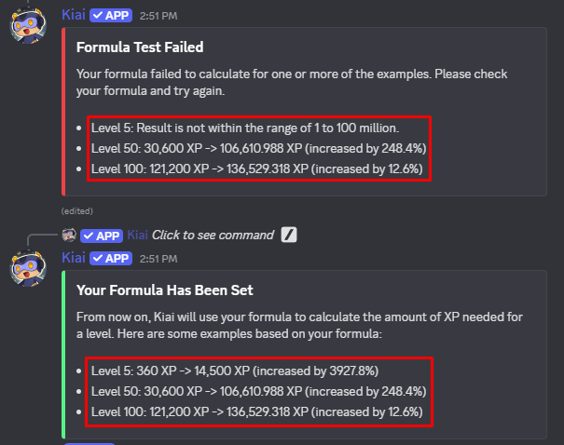This screenshot has height=445, width=564.
Task: Click small Kiai avatar in command reply line
Action: click(70, 235)
